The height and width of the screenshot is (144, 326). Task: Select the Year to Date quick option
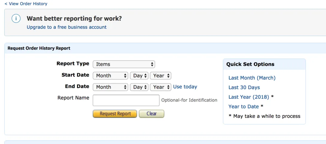(x=243, y=106)
